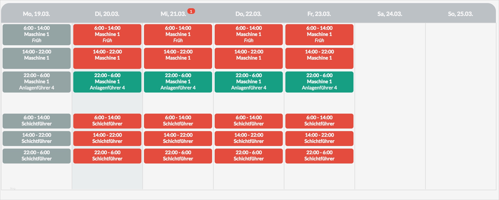Open Tuesday green 22:00 - 6:00 Anlagenführer 4 shift
Image resolution: width=499 pixels, height=200 pixels.
click(107, 82)
